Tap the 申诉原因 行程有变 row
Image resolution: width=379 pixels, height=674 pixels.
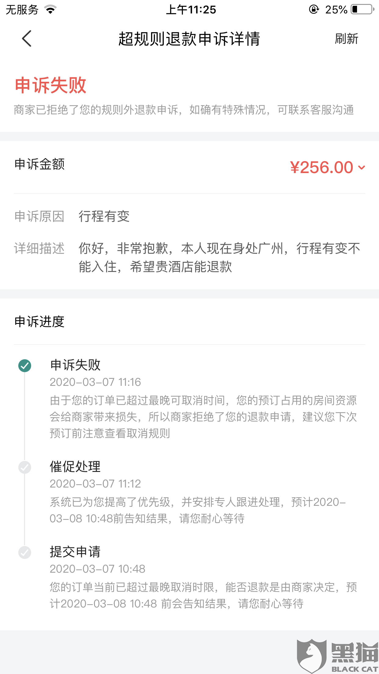104,216
